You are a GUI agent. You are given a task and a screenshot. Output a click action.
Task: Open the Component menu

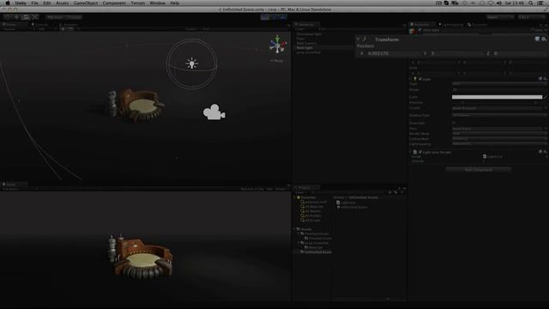coord(114,3)
